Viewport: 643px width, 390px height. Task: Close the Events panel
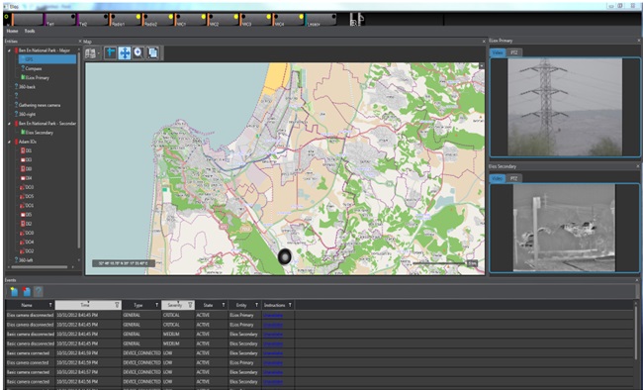coord(637,280)
